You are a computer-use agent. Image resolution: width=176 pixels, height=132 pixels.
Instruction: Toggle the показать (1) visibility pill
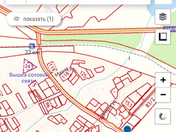point(34,19)
